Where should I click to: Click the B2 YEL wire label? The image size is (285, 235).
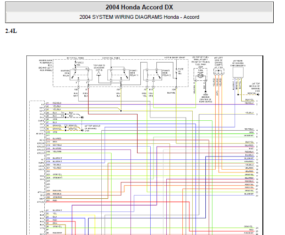(x=55, y=213)
